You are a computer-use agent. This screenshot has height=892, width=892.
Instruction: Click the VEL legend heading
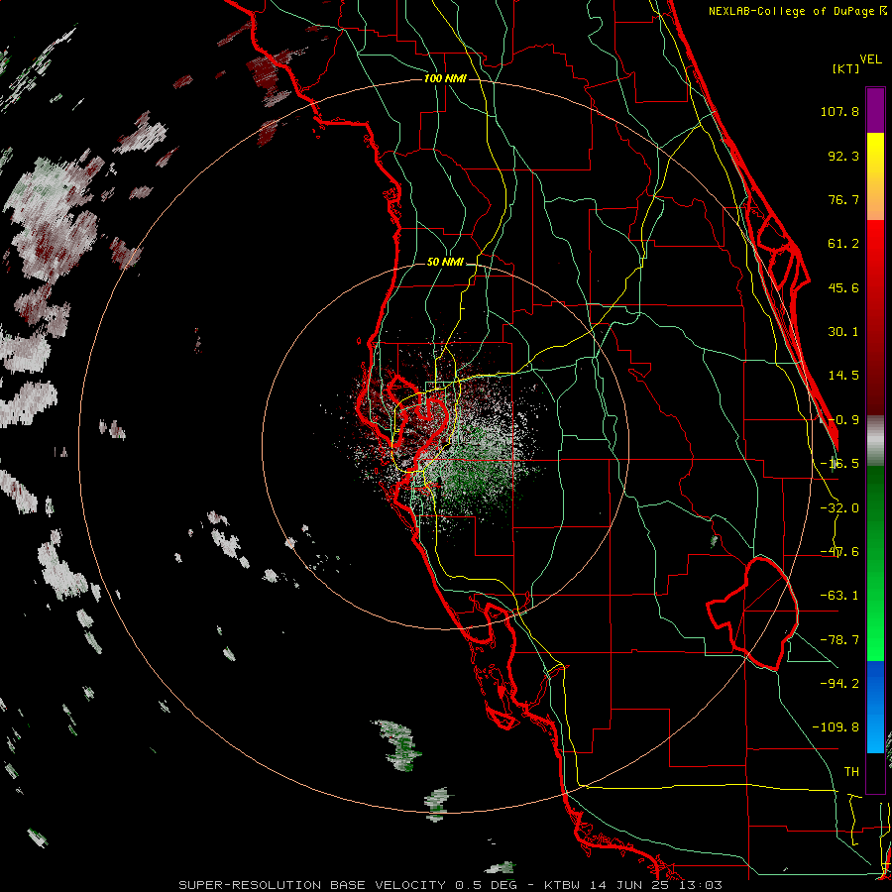point(871,59)
